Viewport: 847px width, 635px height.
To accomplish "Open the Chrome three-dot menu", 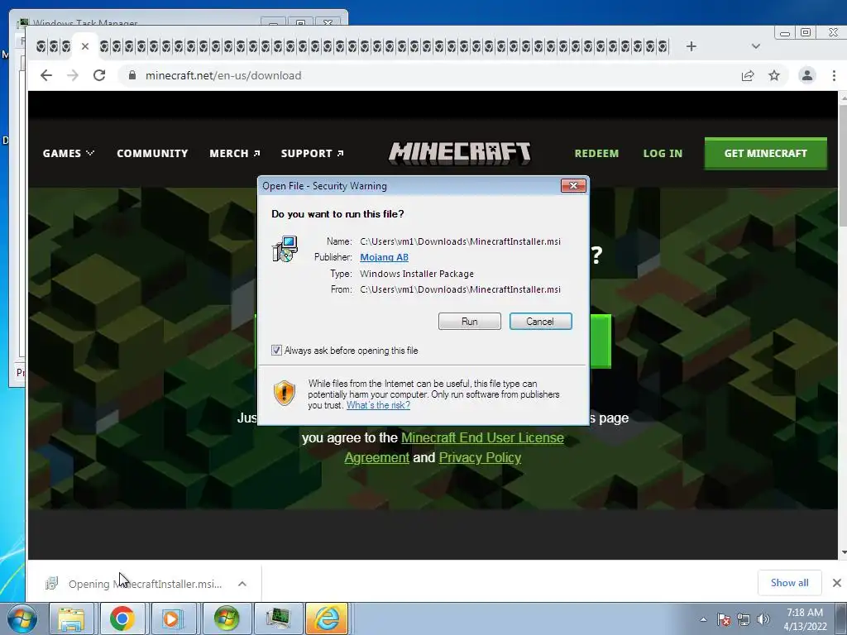I will point(834,75).
